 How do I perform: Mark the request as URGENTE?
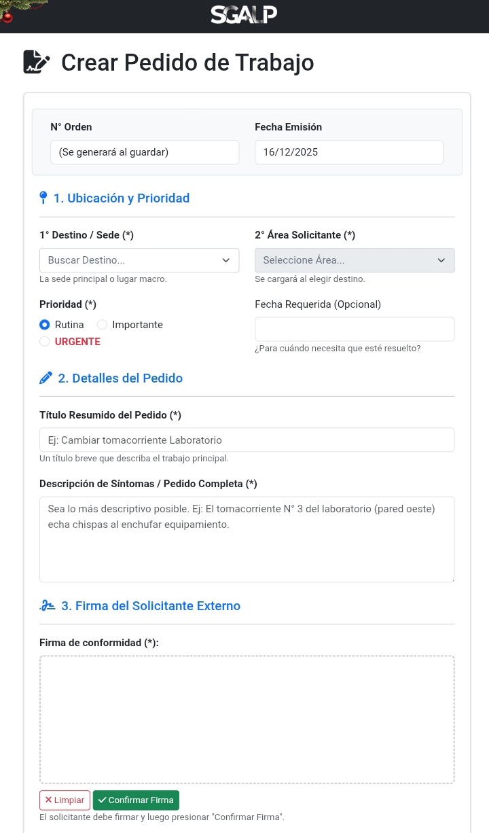pos(45,342)
